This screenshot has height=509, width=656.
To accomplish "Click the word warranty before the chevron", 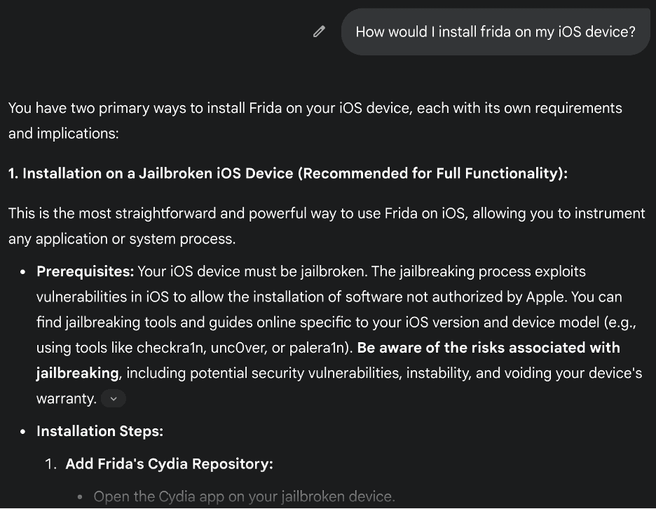I will pos(67,398).
